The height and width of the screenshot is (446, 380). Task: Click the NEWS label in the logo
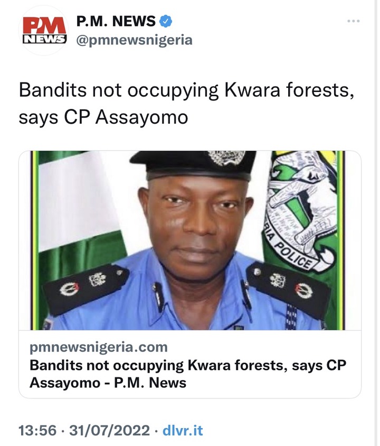coord(44,39)
